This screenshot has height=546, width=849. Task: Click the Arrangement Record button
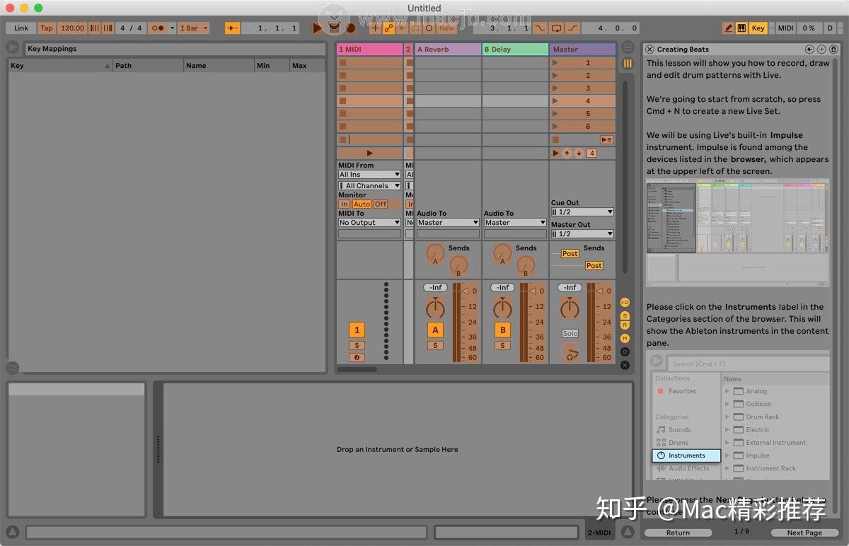pos(351,28)
